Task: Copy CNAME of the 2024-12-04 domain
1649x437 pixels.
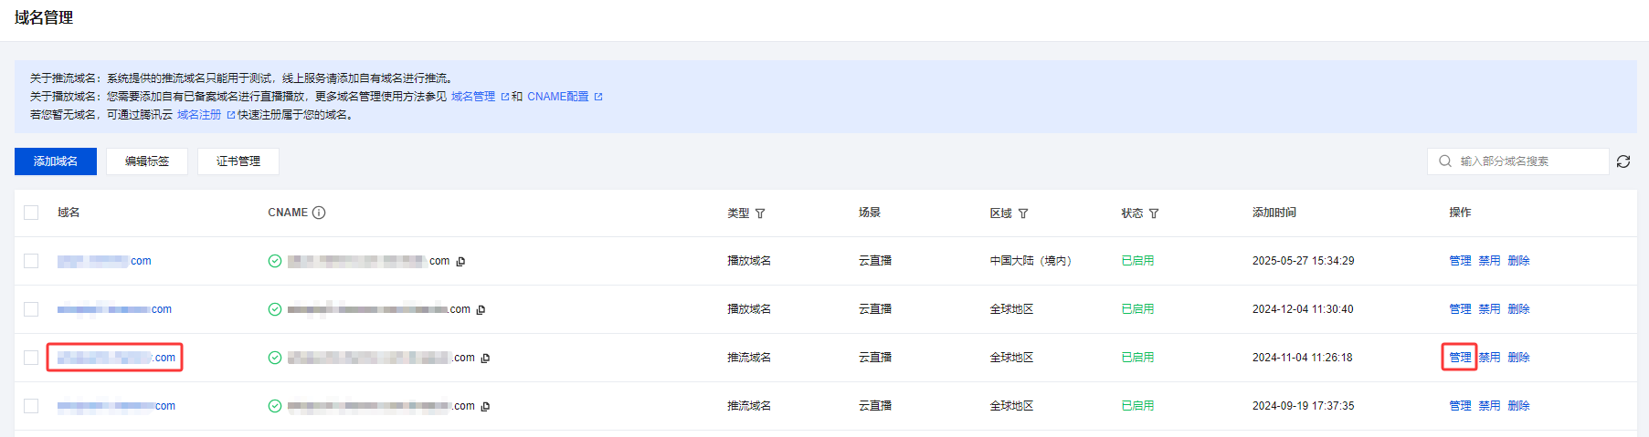Action: pyautogui.click(x=481, y=310)
